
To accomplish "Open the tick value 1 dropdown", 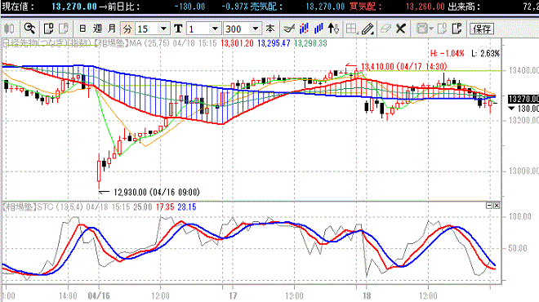I will tap(215, 29).
